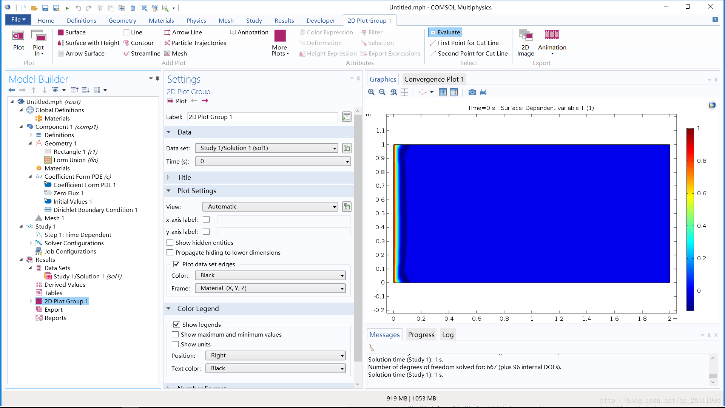Click Save icon in quick access toolbar
725x408 pixels.
(x=45, y=8)
